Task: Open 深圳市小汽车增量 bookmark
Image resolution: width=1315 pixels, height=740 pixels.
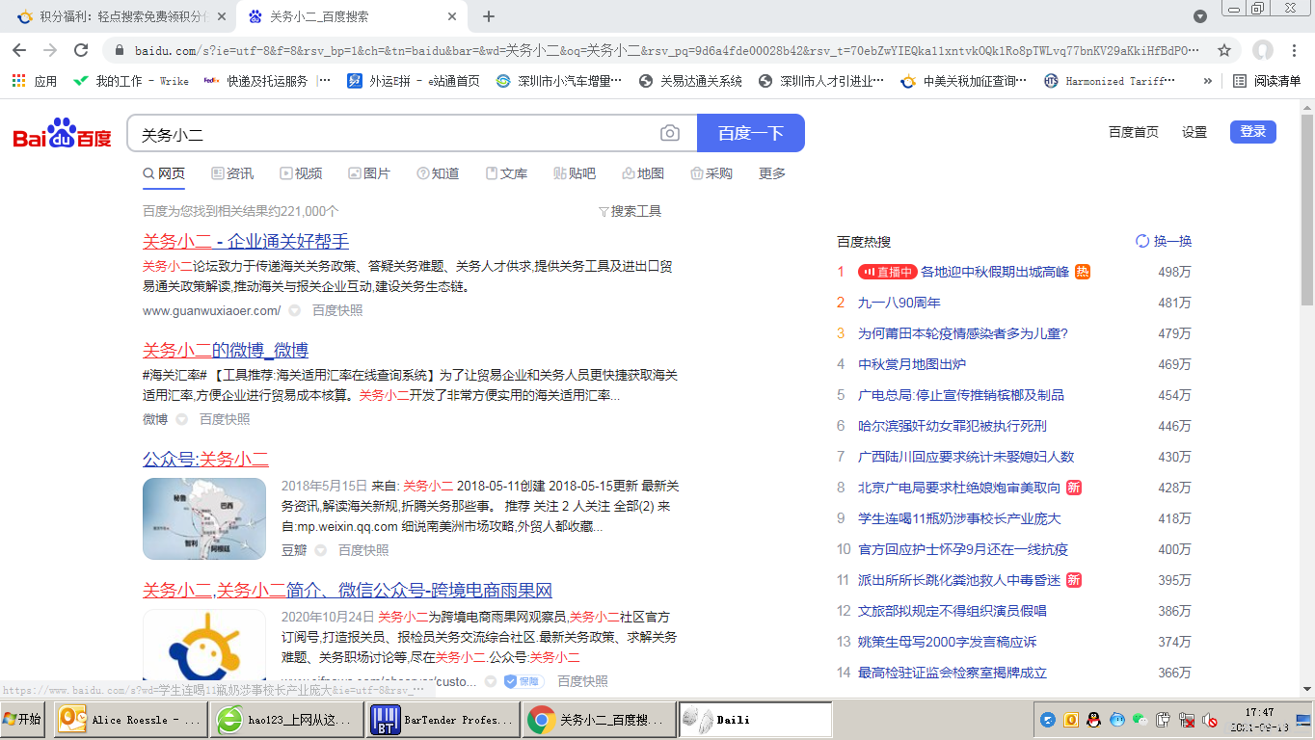Action: click(559, 81)
